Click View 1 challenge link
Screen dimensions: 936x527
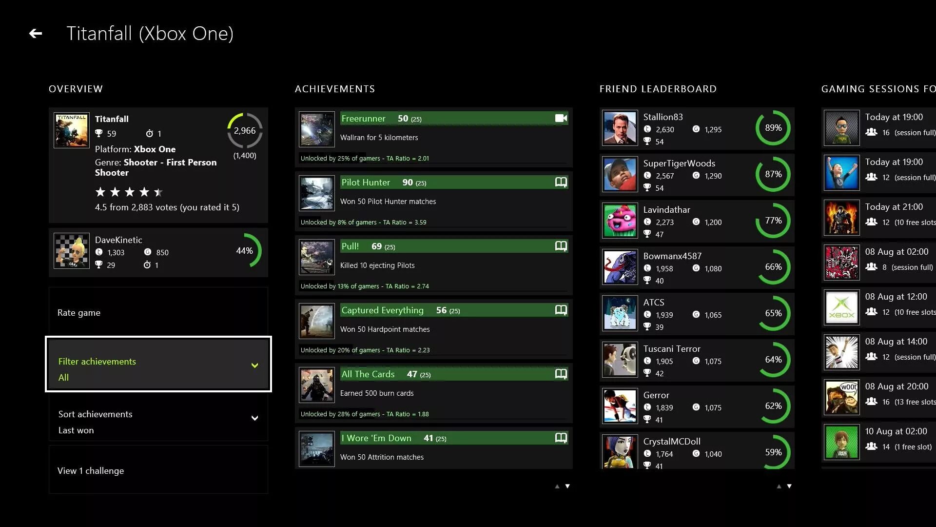click(91, 470)
